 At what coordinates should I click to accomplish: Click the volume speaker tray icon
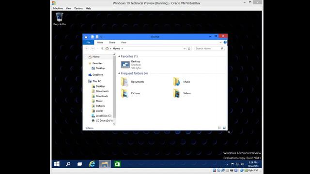[x=243, y=164]
